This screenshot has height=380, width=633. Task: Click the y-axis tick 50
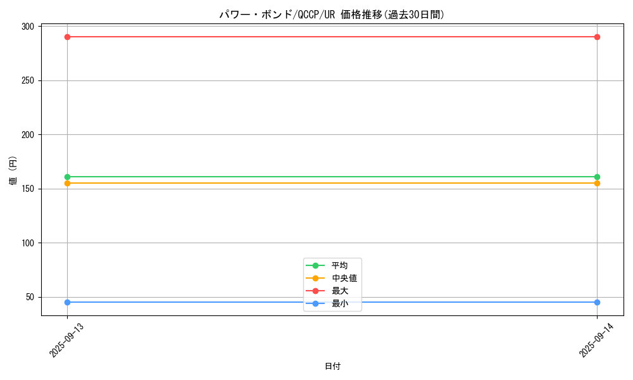click(30, 297)
